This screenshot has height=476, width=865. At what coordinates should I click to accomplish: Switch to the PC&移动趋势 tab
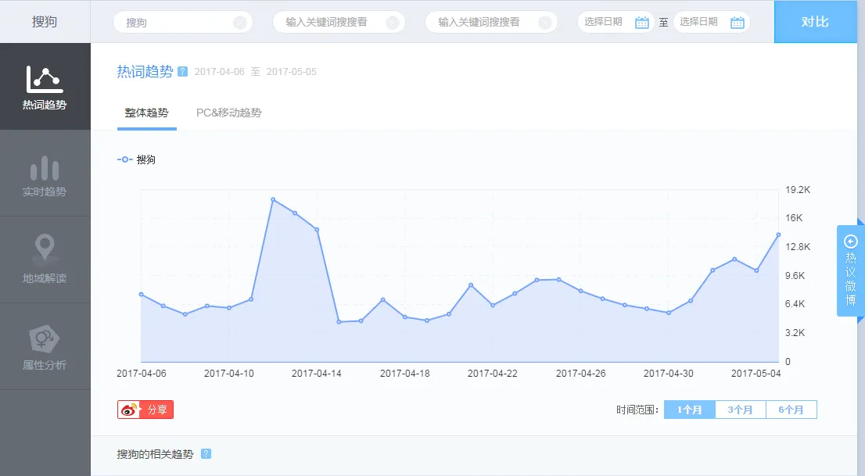(x=228, y=113)
